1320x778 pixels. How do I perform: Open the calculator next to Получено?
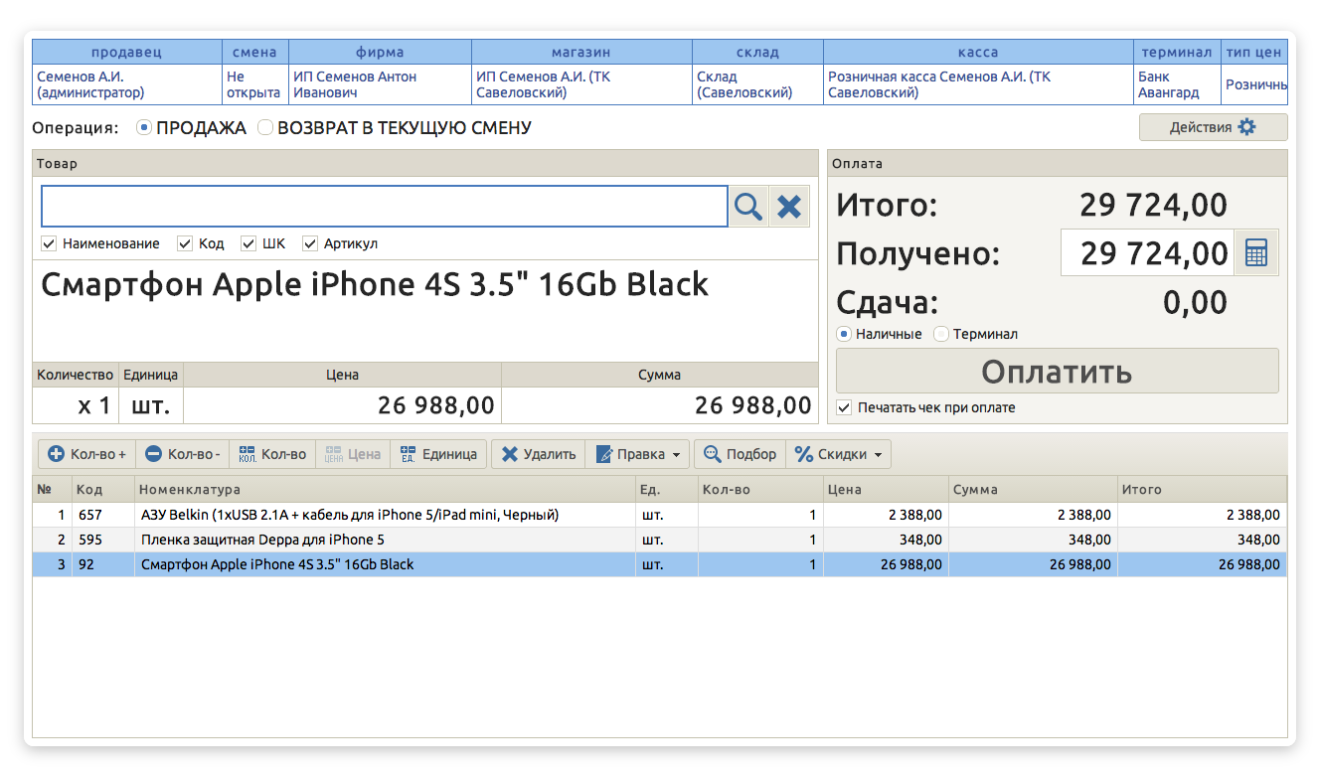[1256, 253]
